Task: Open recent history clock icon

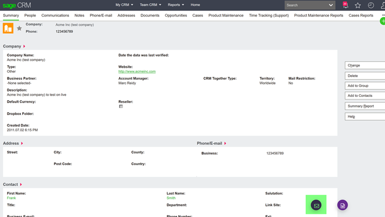Action: pyautogui.click(x=371, y=5)
